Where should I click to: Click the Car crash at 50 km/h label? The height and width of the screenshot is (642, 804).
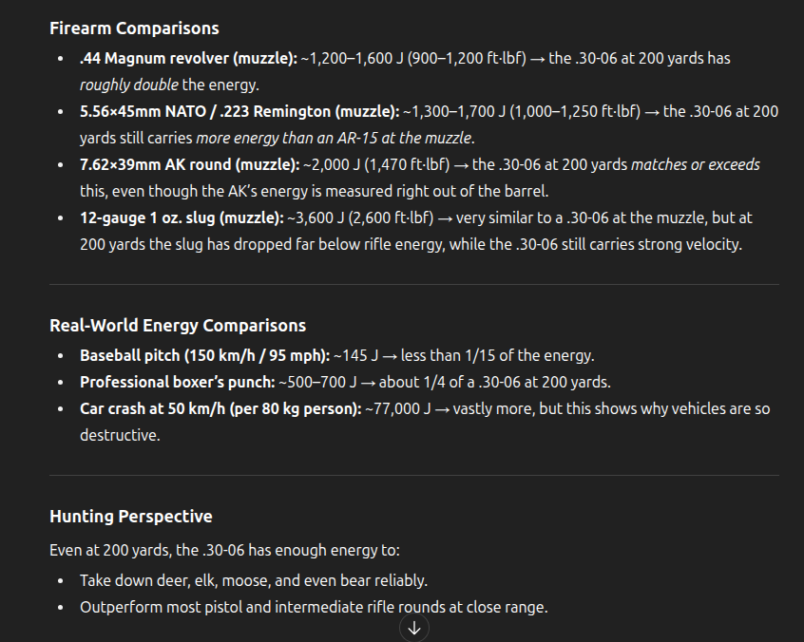coord(220,409)
